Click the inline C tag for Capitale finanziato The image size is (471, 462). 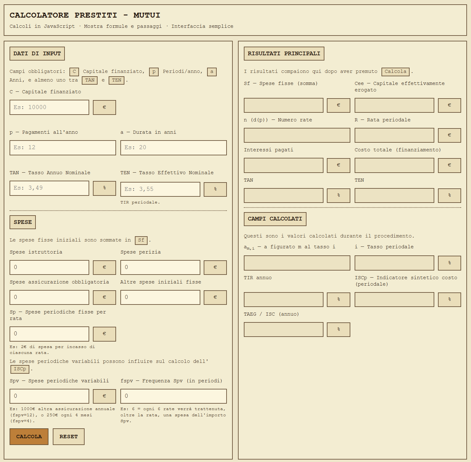(x=74, y=71)
